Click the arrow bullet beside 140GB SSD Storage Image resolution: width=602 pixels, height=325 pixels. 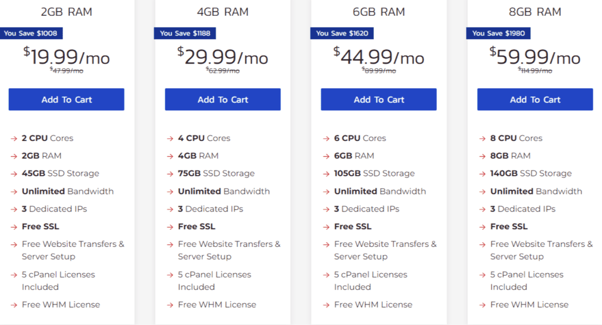tap(482, 174)
